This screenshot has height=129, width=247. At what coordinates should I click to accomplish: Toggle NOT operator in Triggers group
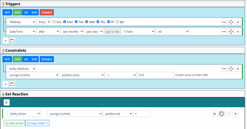coord(7,12)
